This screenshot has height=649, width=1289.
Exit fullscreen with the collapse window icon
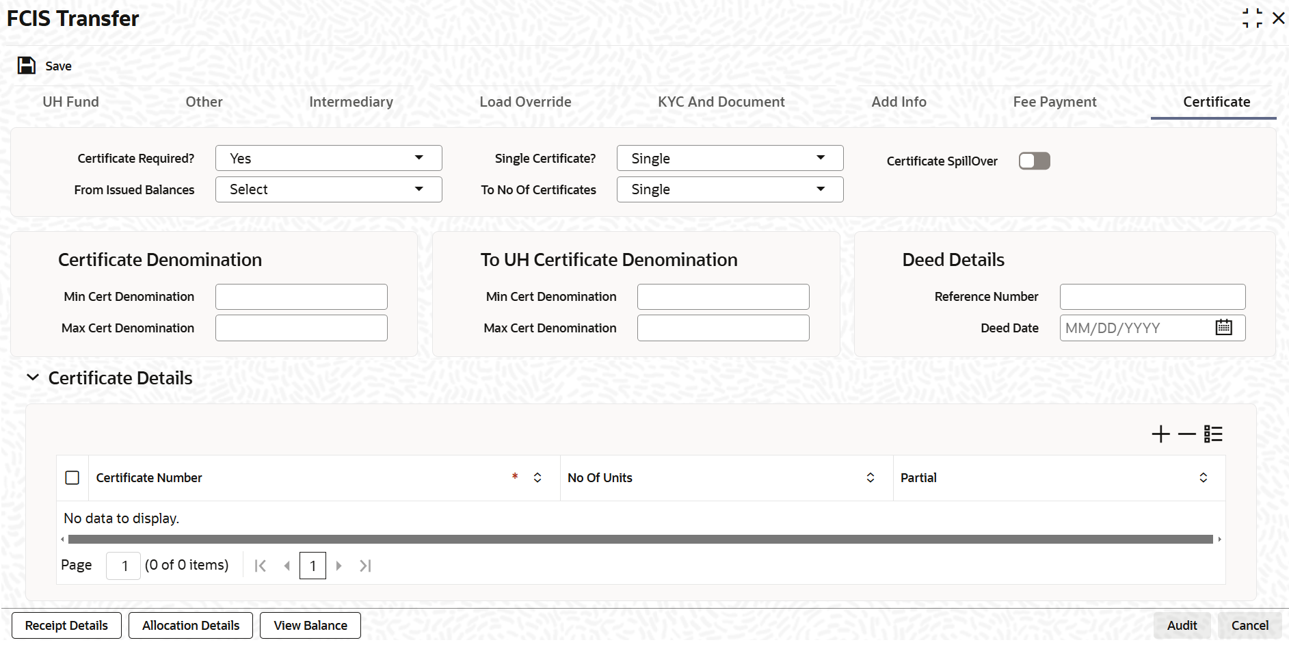tap(1252, 18)
